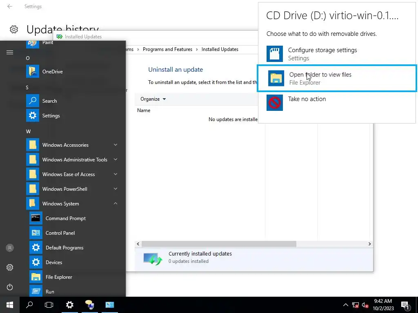The width and height of the screenshot is (418, 313).
Task: Click the back arrow in Settings
Action: [x=10, y=7]
